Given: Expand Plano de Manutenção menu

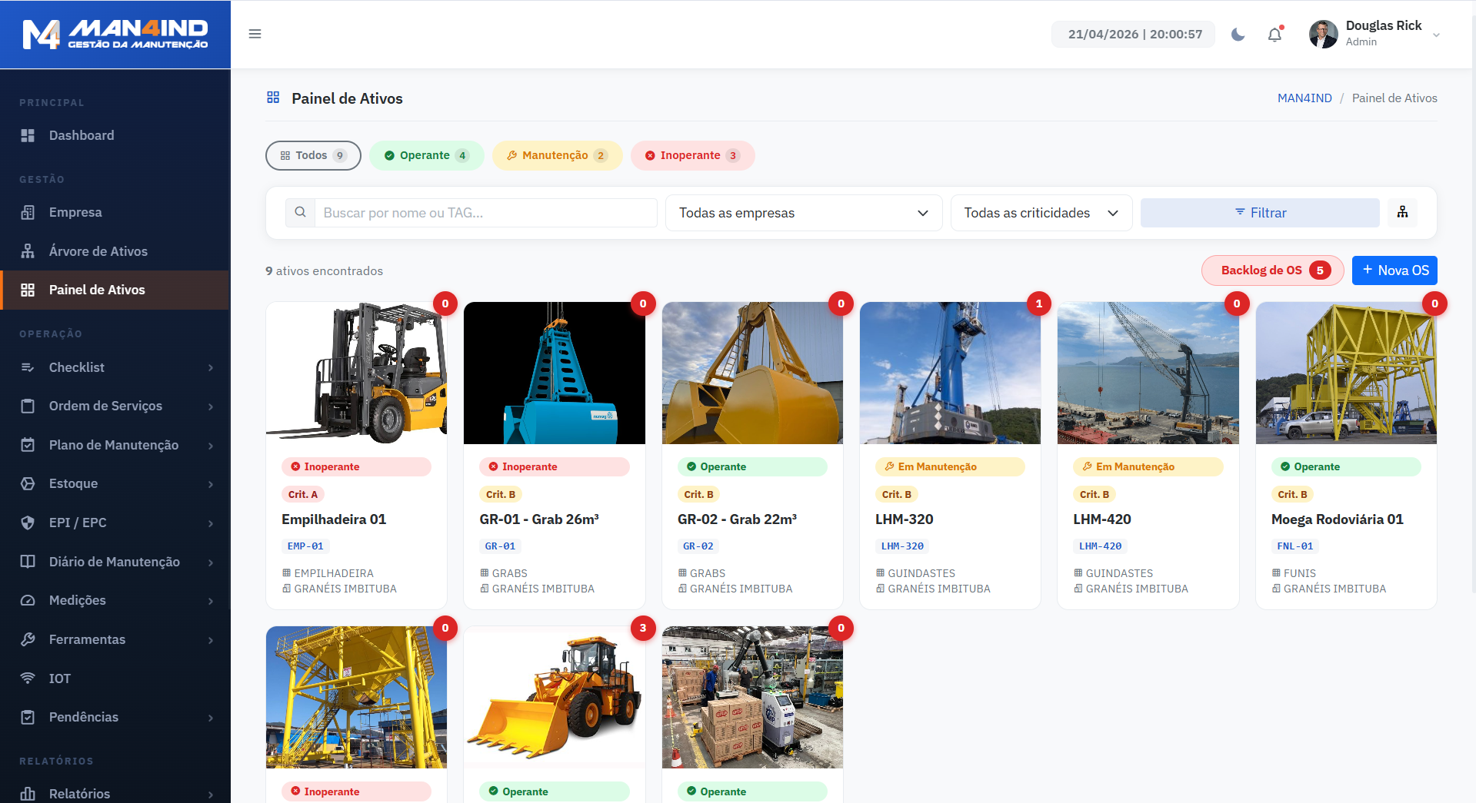Looking at the screenshot, I should 115,445.
